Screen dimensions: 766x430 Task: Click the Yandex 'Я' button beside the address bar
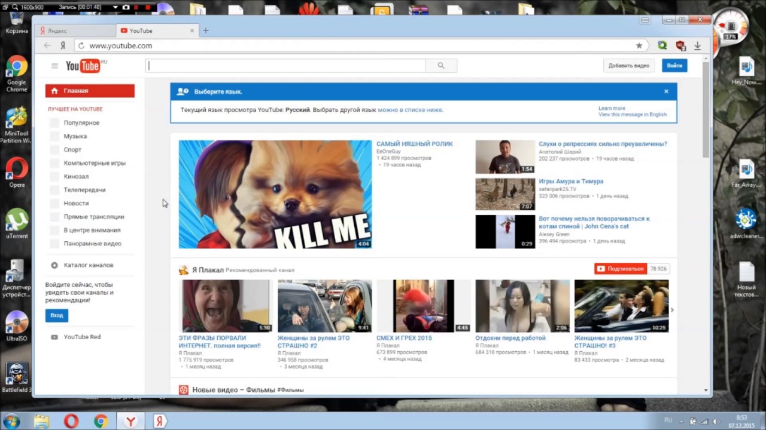(63, 45)
